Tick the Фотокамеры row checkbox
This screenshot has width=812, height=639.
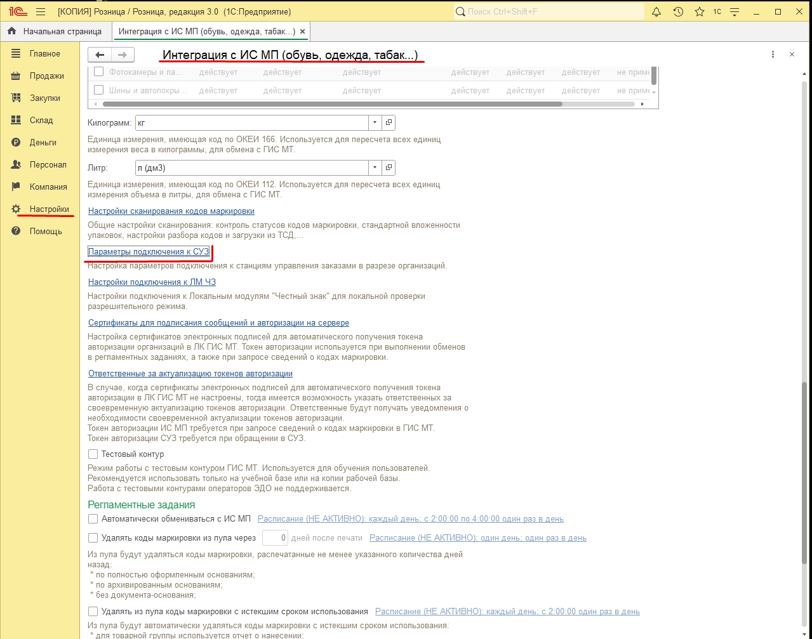click(98, 72)
